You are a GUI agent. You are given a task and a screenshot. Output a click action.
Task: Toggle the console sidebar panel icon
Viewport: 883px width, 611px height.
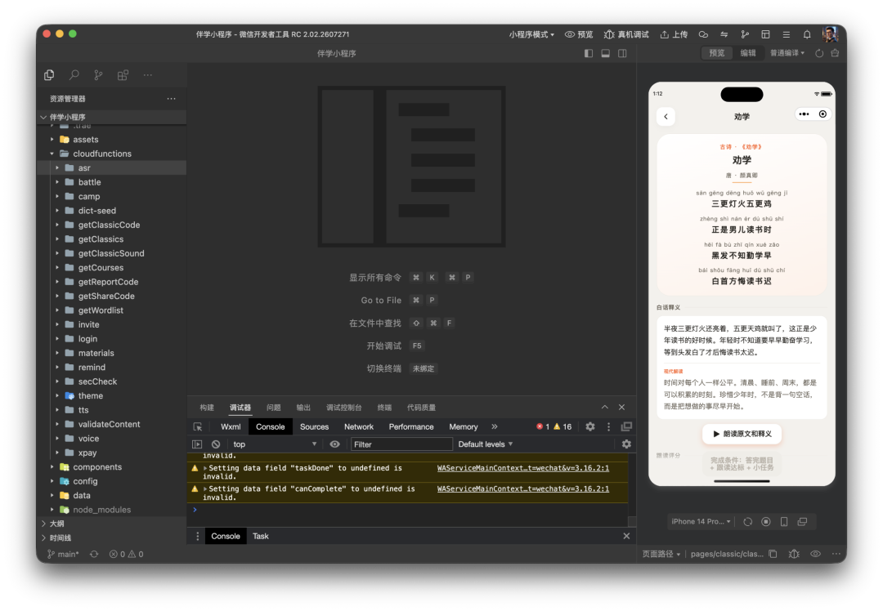coord(197,444)
